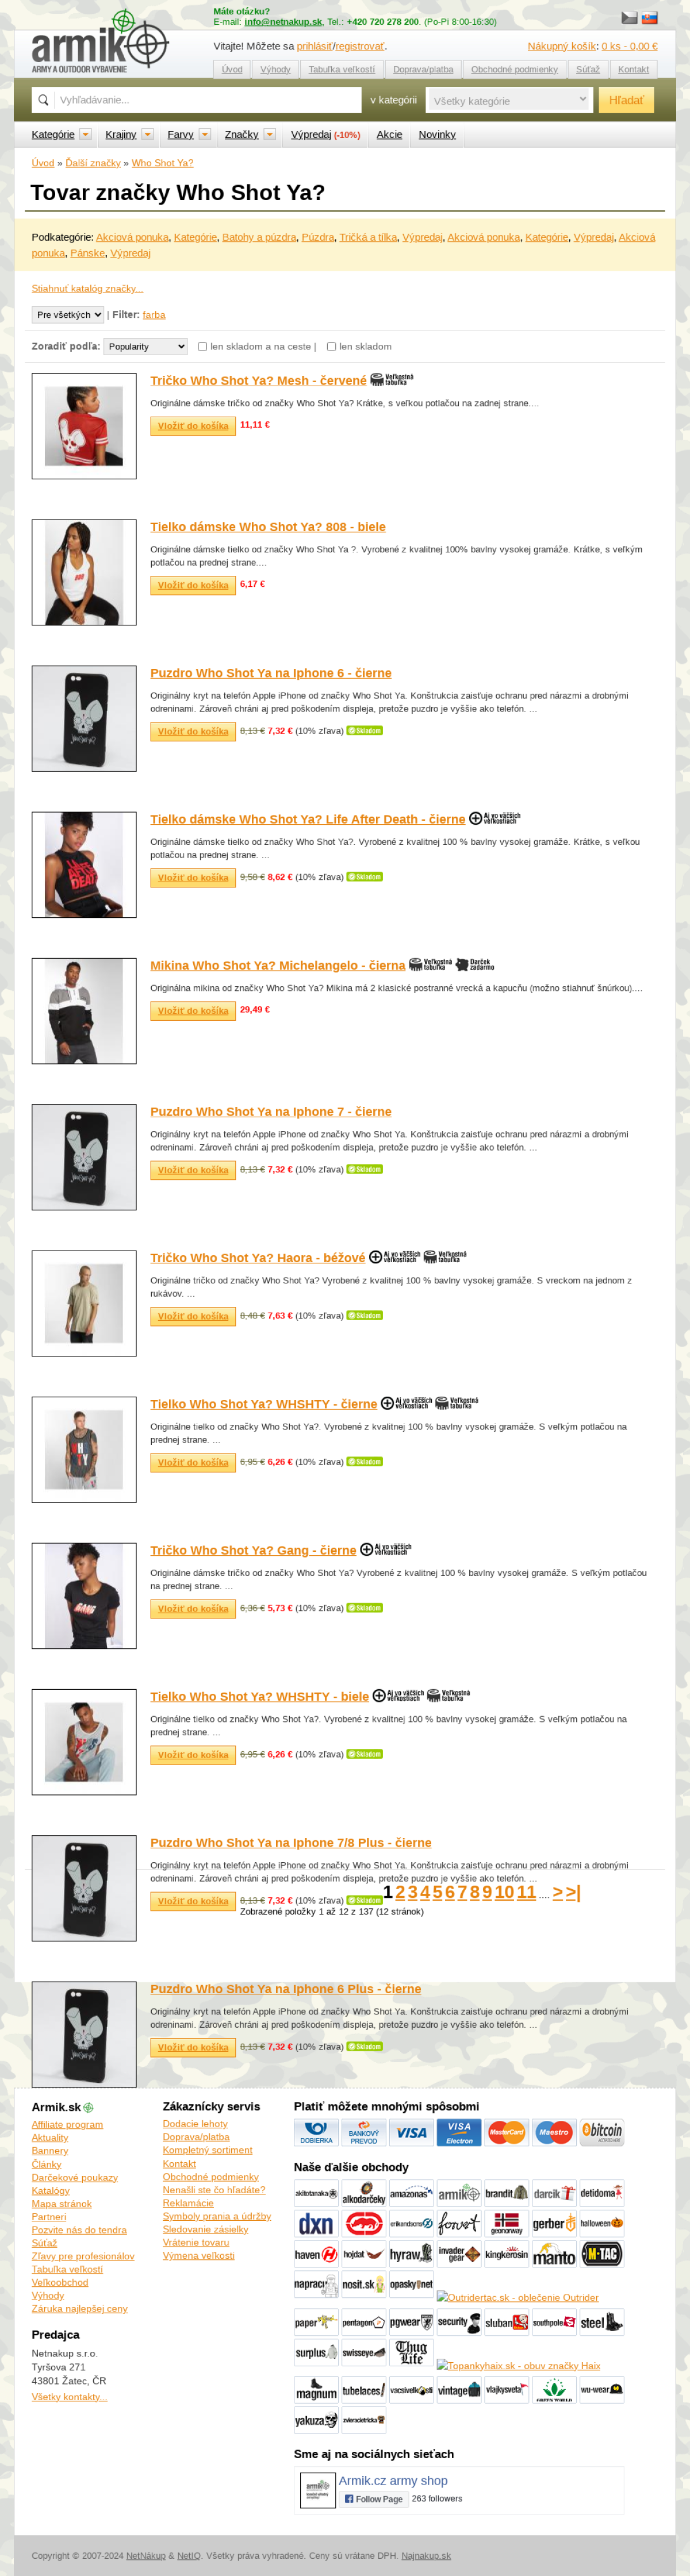Open the Thug Life shop logo
The width and height of the screenshot is (690, 2576).
pyautogui.click(x=411, y=2352)
